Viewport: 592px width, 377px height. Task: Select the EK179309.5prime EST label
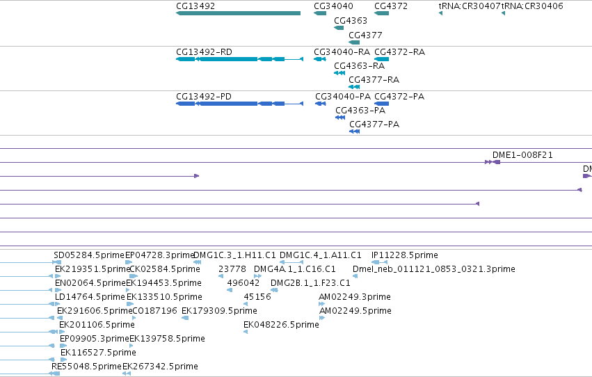tap(219, 312)
